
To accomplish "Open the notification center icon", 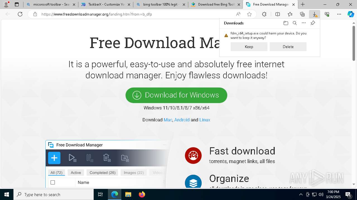I will (348, 194).
